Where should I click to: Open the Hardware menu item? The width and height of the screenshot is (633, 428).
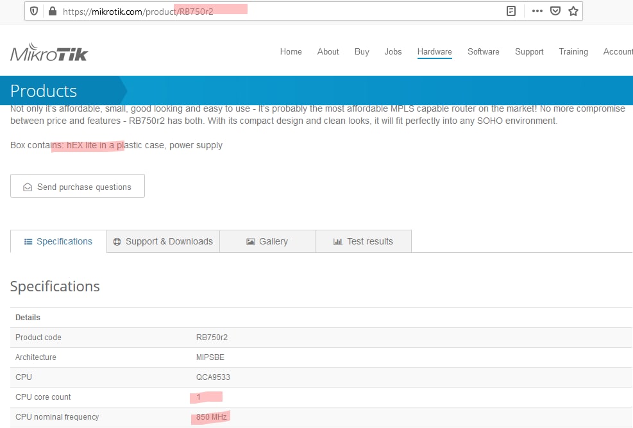point(434,52)
